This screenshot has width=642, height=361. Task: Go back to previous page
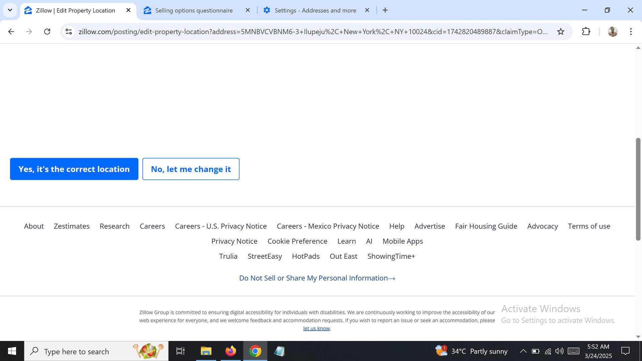11,31
